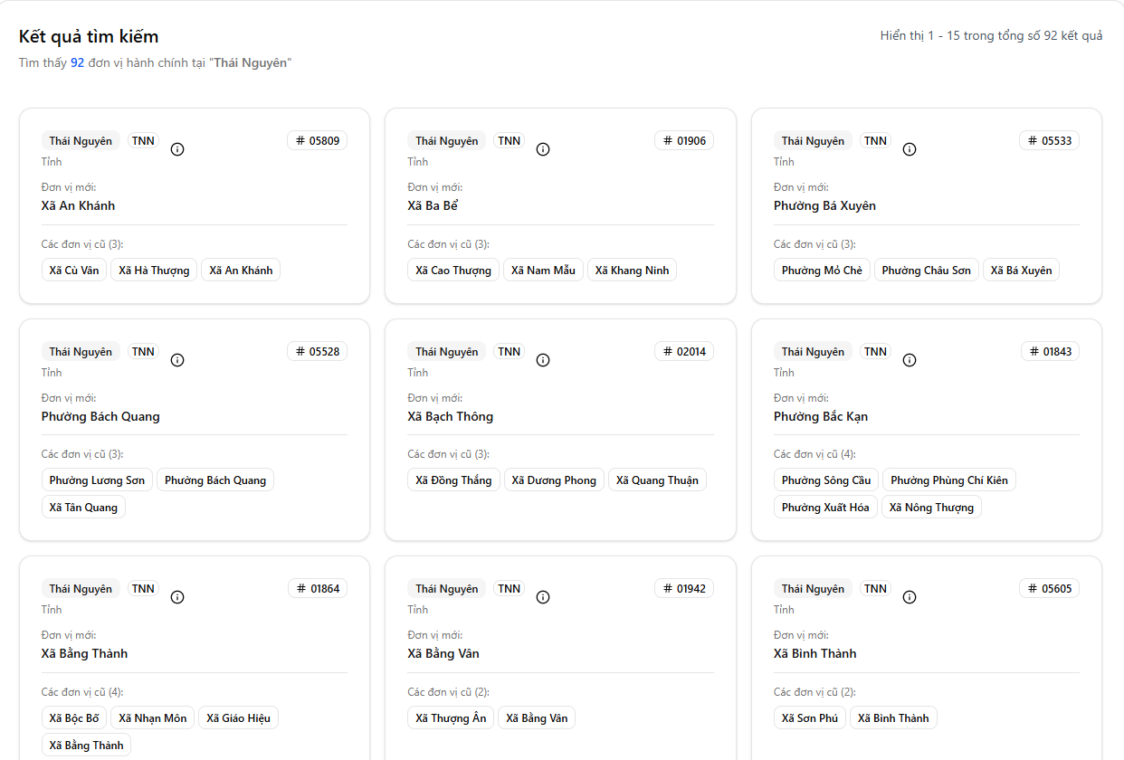
Task: Click the code badge 05533
Action: [x=1049, y=141]
